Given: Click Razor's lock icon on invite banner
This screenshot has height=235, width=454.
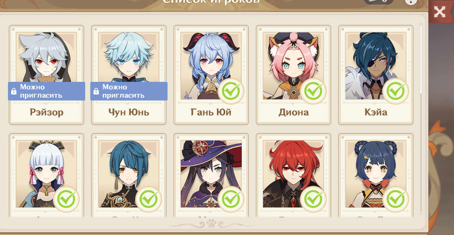Looking at the screenshot, I should pyautogui.click(x=14, y=91).
